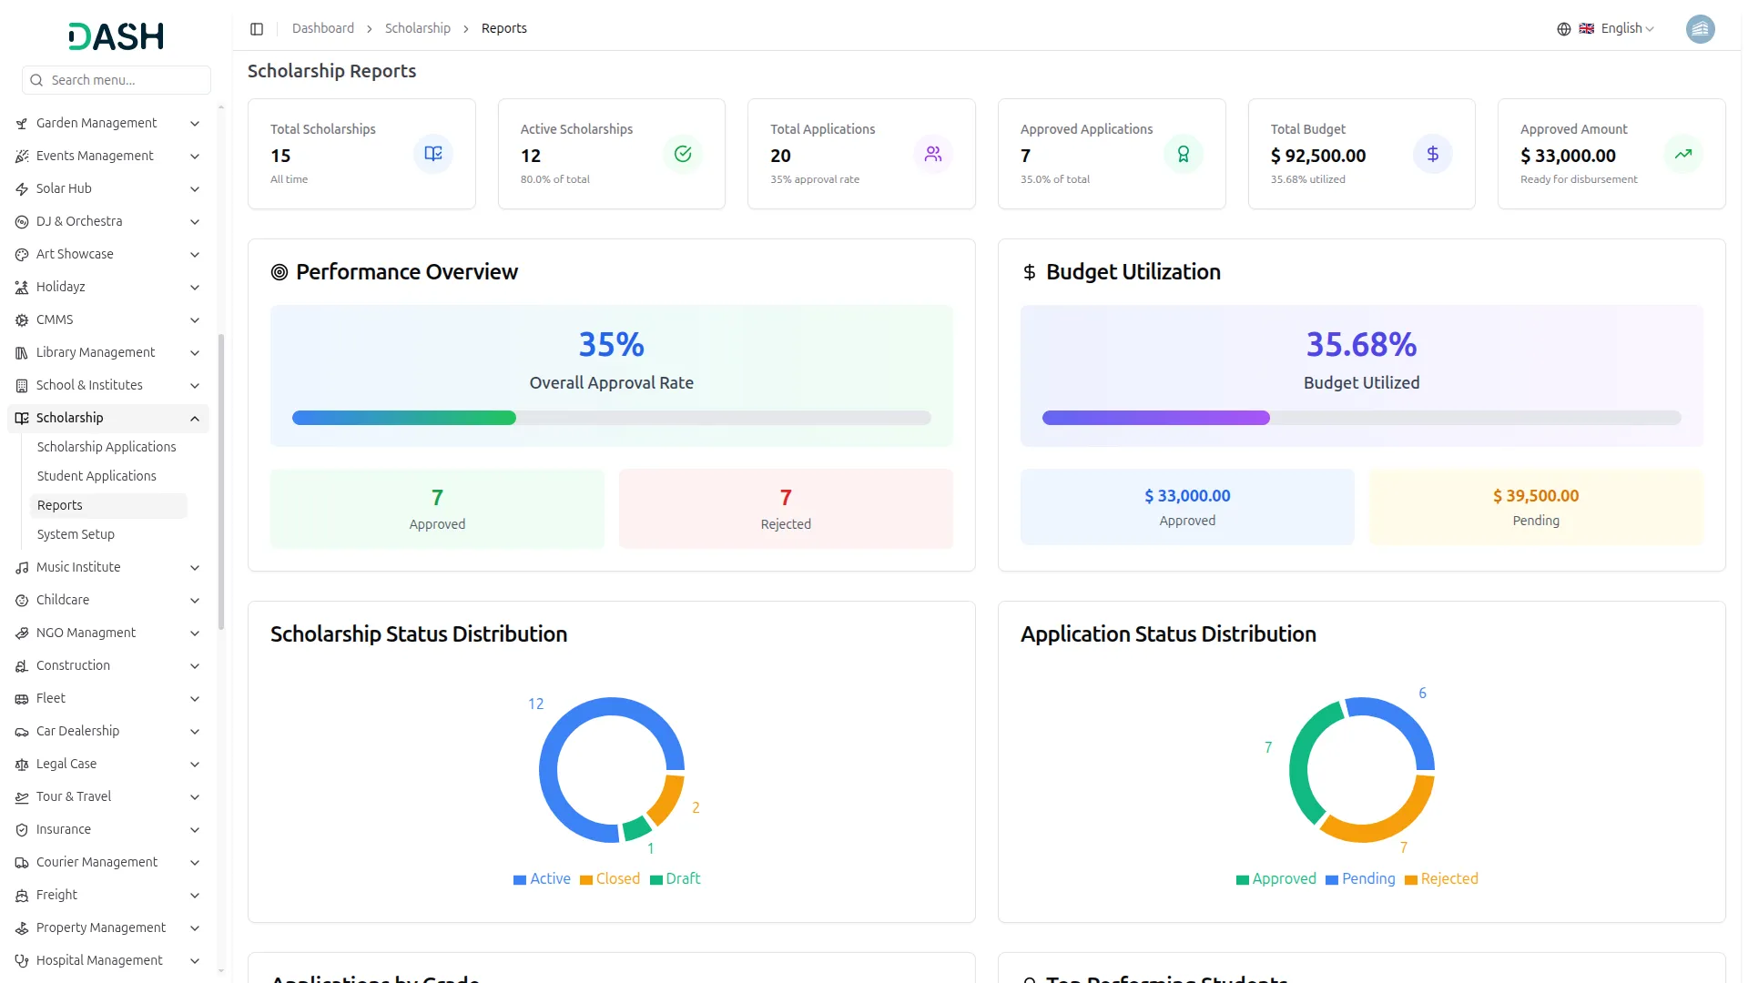The height and width of the screenshot is (983, 1748).
Task: Select System Setup in sidebar
Action: (x=76, y=534)
